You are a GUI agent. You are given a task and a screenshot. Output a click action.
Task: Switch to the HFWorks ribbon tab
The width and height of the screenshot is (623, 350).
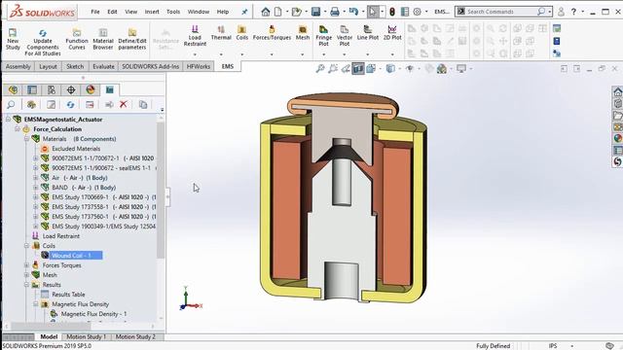pyautogui.click(x=198, y=66)
